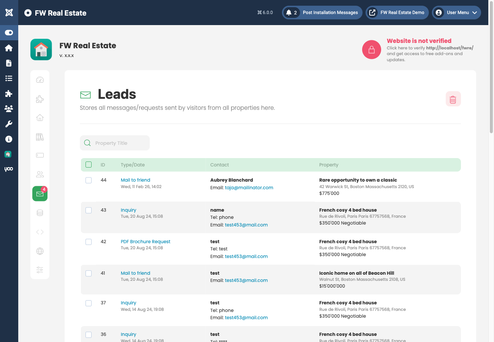Select the checkbox next to lead 42
This screenshot has height=342, width=494.
tap(89, 242)
